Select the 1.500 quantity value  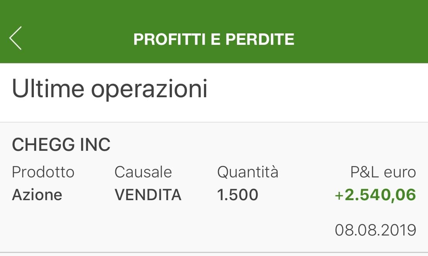pyautogui.click(x=237, y=195)
